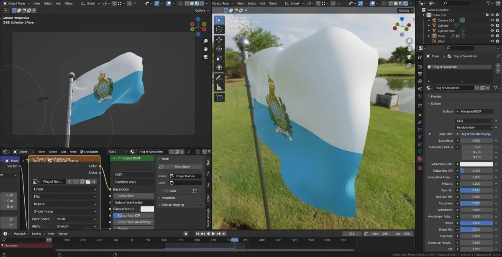The width and height of the screenshot is (502, 257).
Task: Toggle auto keying record button in timeline
Action: point(186,234)
